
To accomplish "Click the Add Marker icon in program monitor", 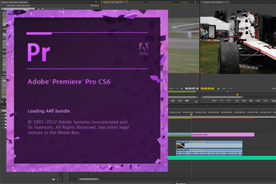I will (x=214, y=101).
